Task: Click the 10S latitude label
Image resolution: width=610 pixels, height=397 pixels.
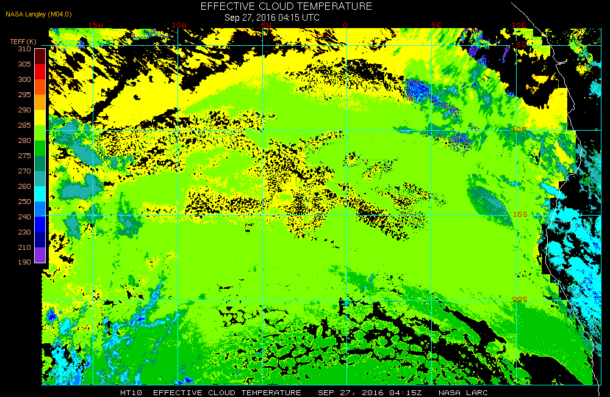Action: [x=519, y=129]
